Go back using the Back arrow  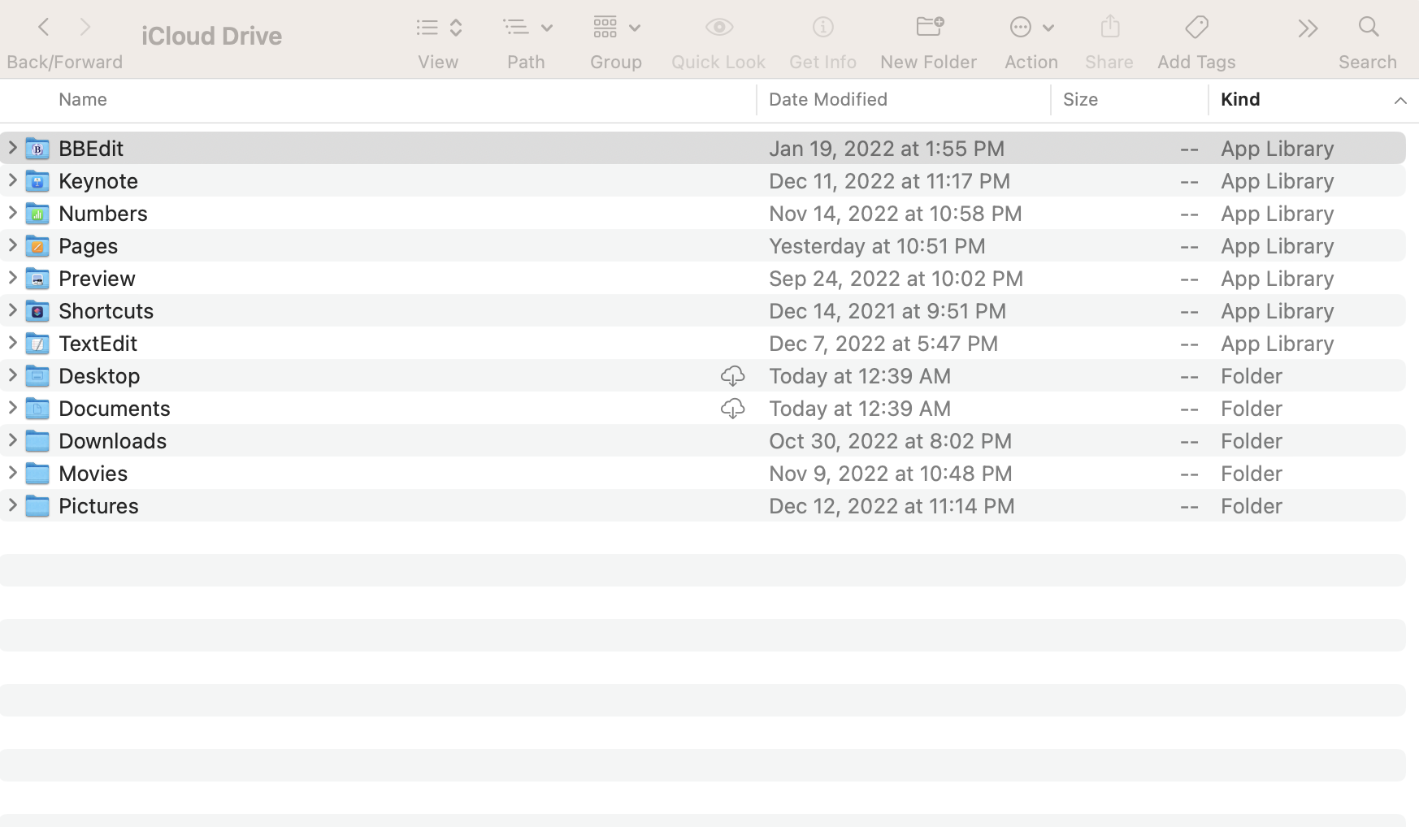coord(43,27)
